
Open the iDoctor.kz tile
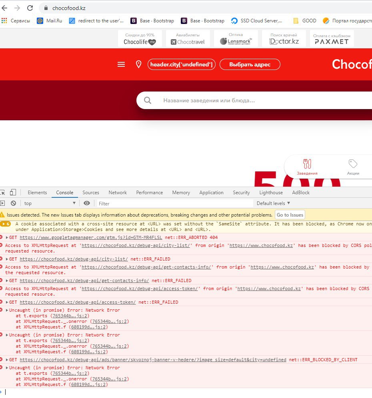click(284, 39)
